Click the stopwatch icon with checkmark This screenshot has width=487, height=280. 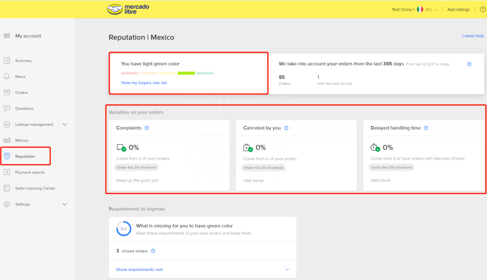pos(375,147)
